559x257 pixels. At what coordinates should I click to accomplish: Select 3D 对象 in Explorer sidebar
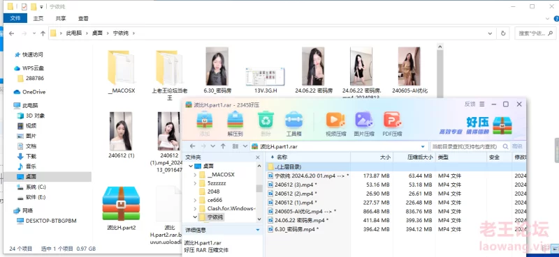tap(31, 116)
